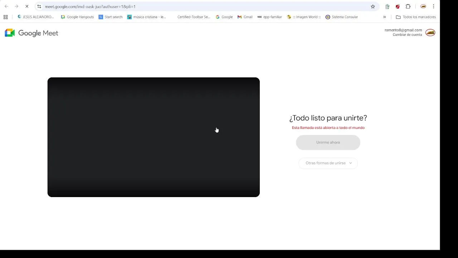Screen dimensions: 458x258
Task: Click the 'Unirme ahora' button
Action: coord(328,143)
